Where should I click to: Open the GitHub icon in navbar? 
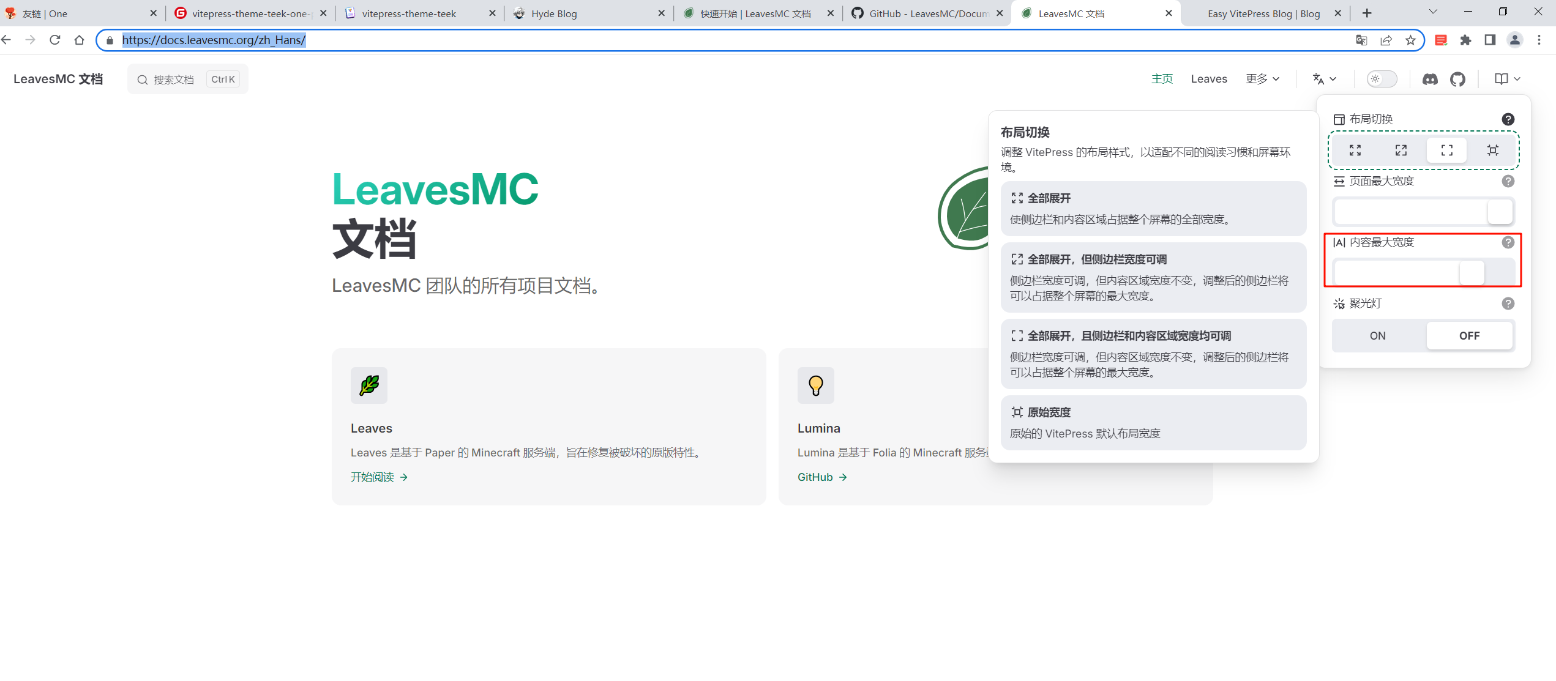coord(1458,79)
